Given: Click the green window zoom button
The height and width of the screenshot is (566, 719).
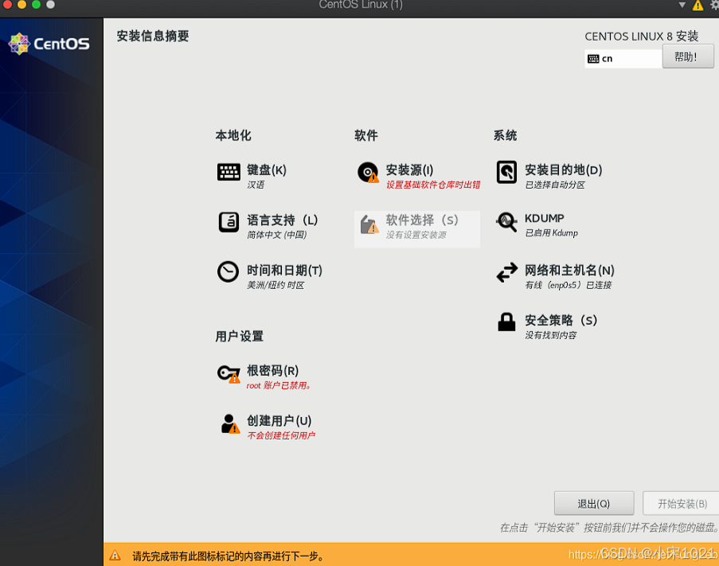Looking at the screenshot, I should (36, 5).
